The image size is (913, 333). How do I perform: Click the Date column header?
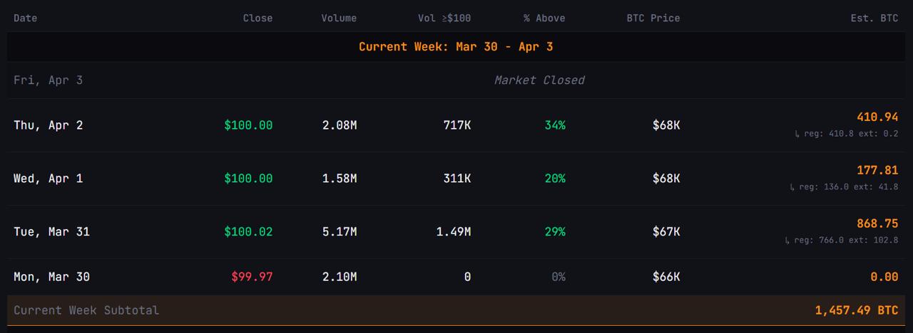point(26,18)
